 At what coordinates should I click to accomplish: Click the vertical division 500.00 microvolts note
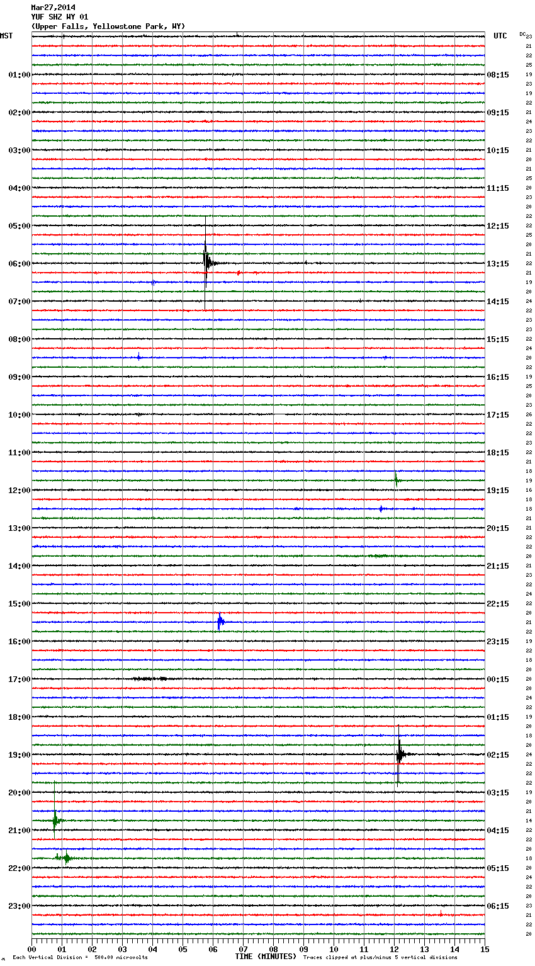(80, 957)
